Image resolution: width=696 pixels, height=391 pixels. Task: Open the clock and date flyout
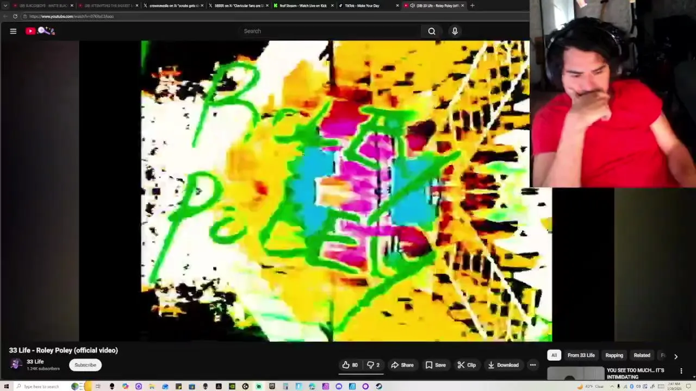675,386
